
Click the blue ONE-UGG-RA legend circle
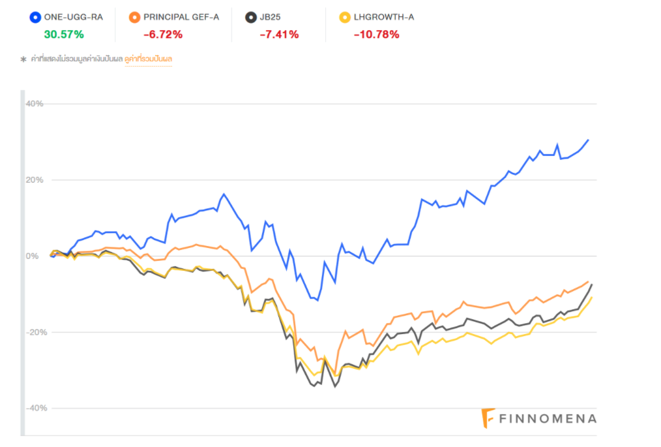pyautogui.click(x=37, y=17)
